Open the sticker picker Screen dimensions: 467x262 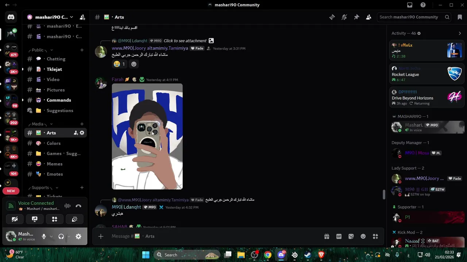click(x=351, y=236)
